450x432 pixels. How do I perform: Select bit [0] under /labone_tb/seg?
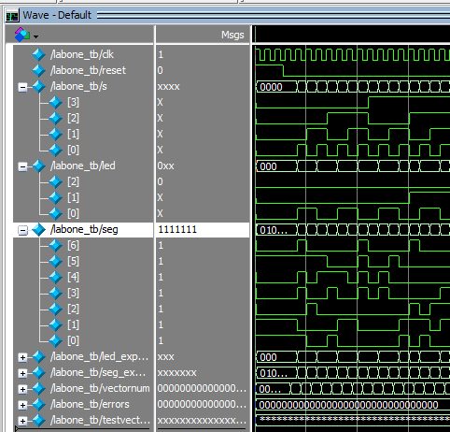(x=73, y=340)
